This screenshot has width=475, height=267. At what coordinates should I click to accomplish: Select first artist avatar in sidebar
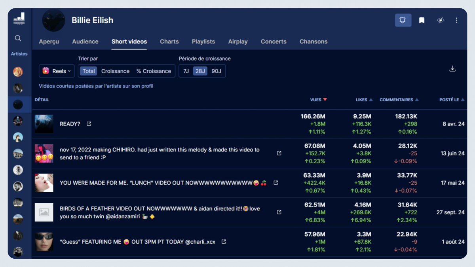(18, 72)
